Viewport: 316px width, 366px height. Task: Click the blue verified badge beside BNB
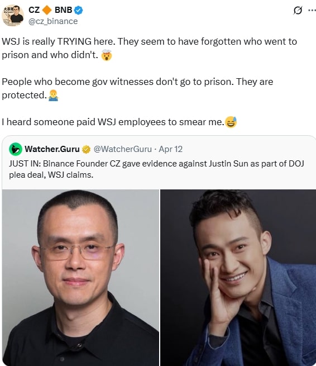[78, 10]
